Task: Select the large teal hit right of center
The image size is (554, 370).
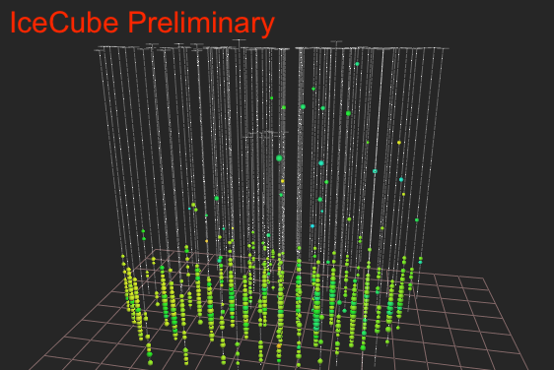Action: click(x=321, y=163)
